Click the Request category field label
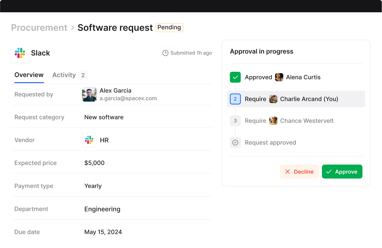The image size is (382, 248). [x=39, y=117]
